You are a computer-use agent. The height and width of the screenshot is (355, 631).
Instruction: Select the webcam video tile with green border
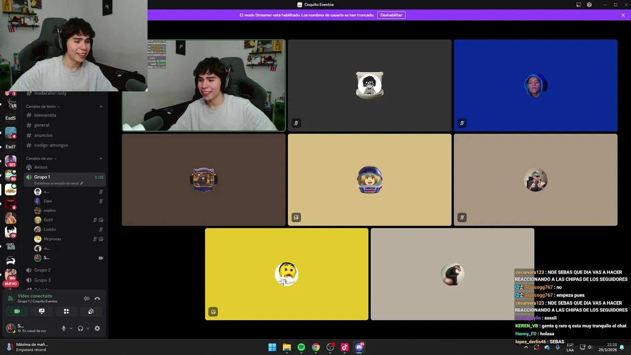(x=204, y=85)
